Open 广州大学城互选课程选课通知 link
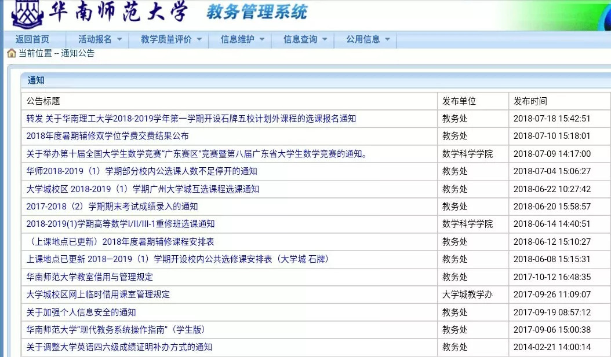Image resolution: width=611 pixels, height=357 pixels. tap(143, 189)
